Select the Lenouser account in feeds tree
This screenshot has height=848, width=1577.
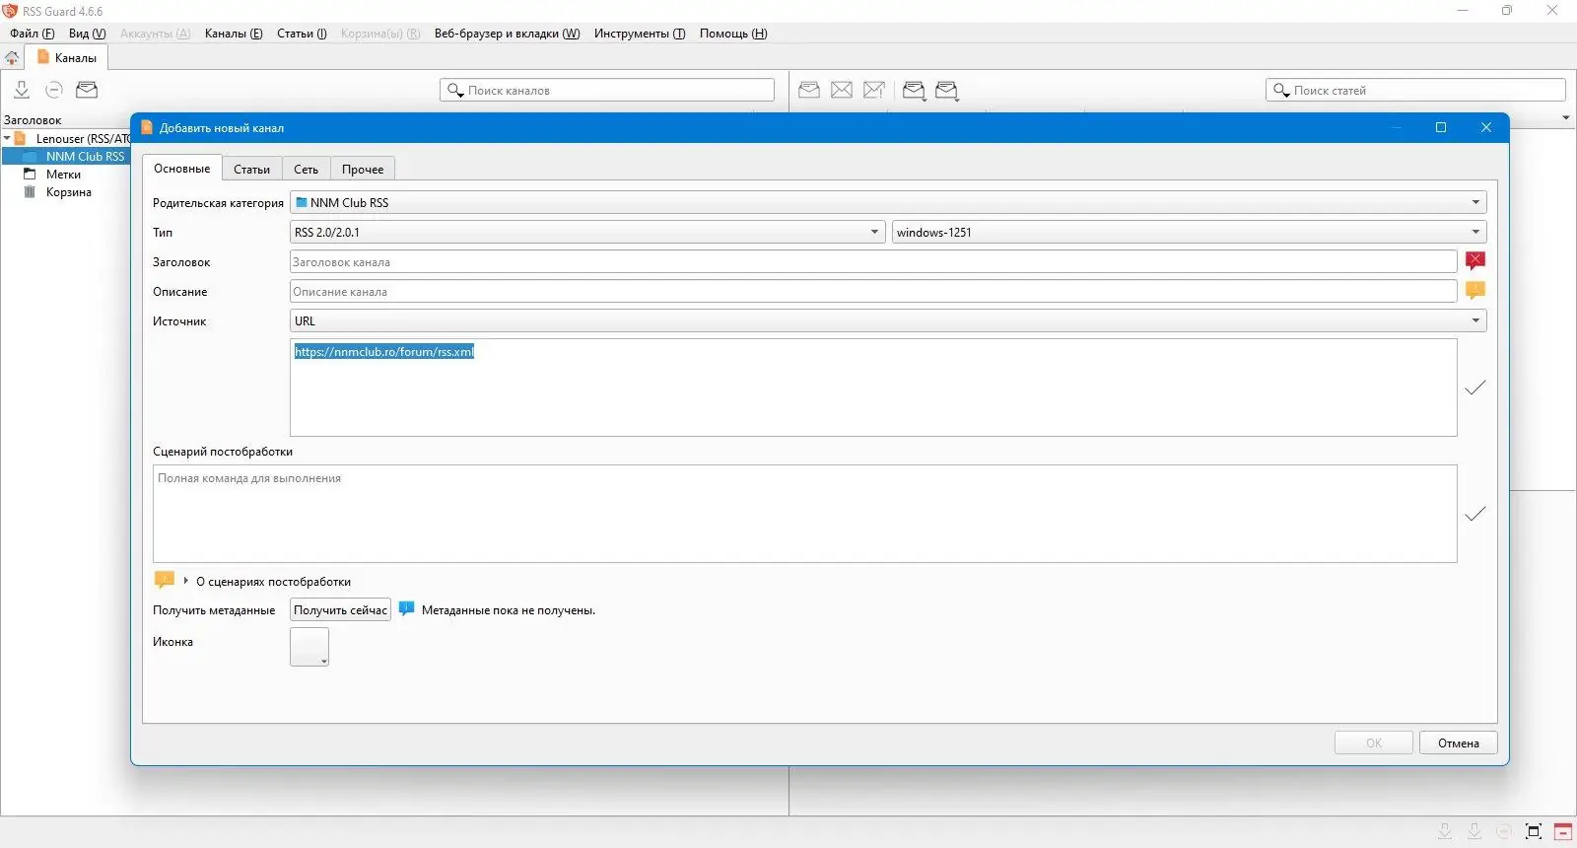(83, 139)
